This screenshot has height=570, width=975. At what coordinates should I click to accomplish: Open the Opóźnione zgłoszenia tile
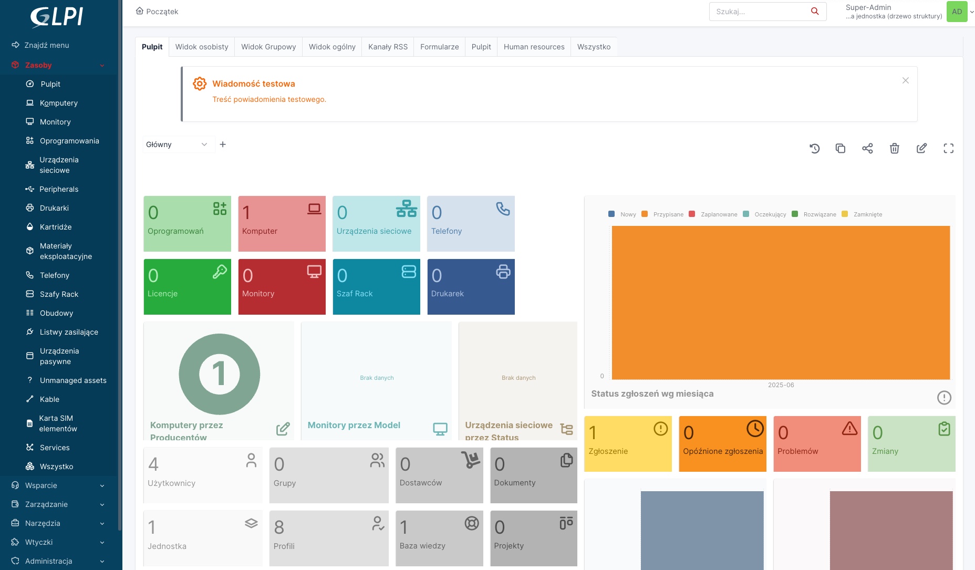[722, 444]
